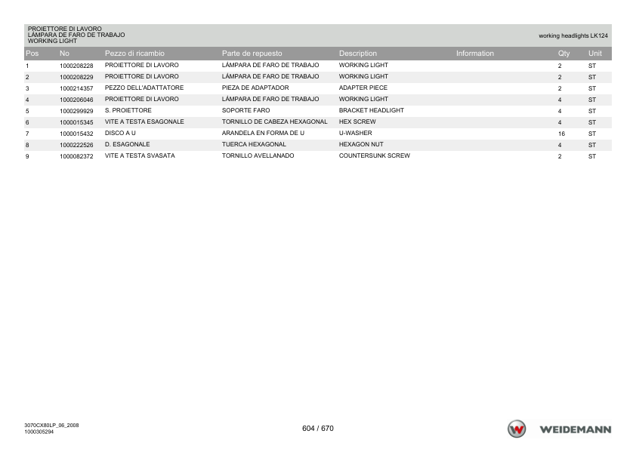The image size is (636, 449).
Task: Click 'TUERCA HEXAGONAL' cell
Action: pos(254,144)
